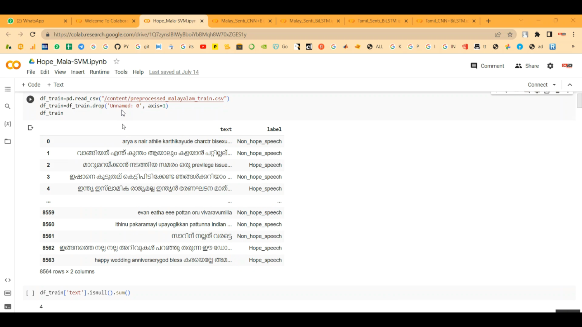Open the variables inspector {x}
Image resolution: width=582 pixels, height=327 pixels.
tap(7, 124)
